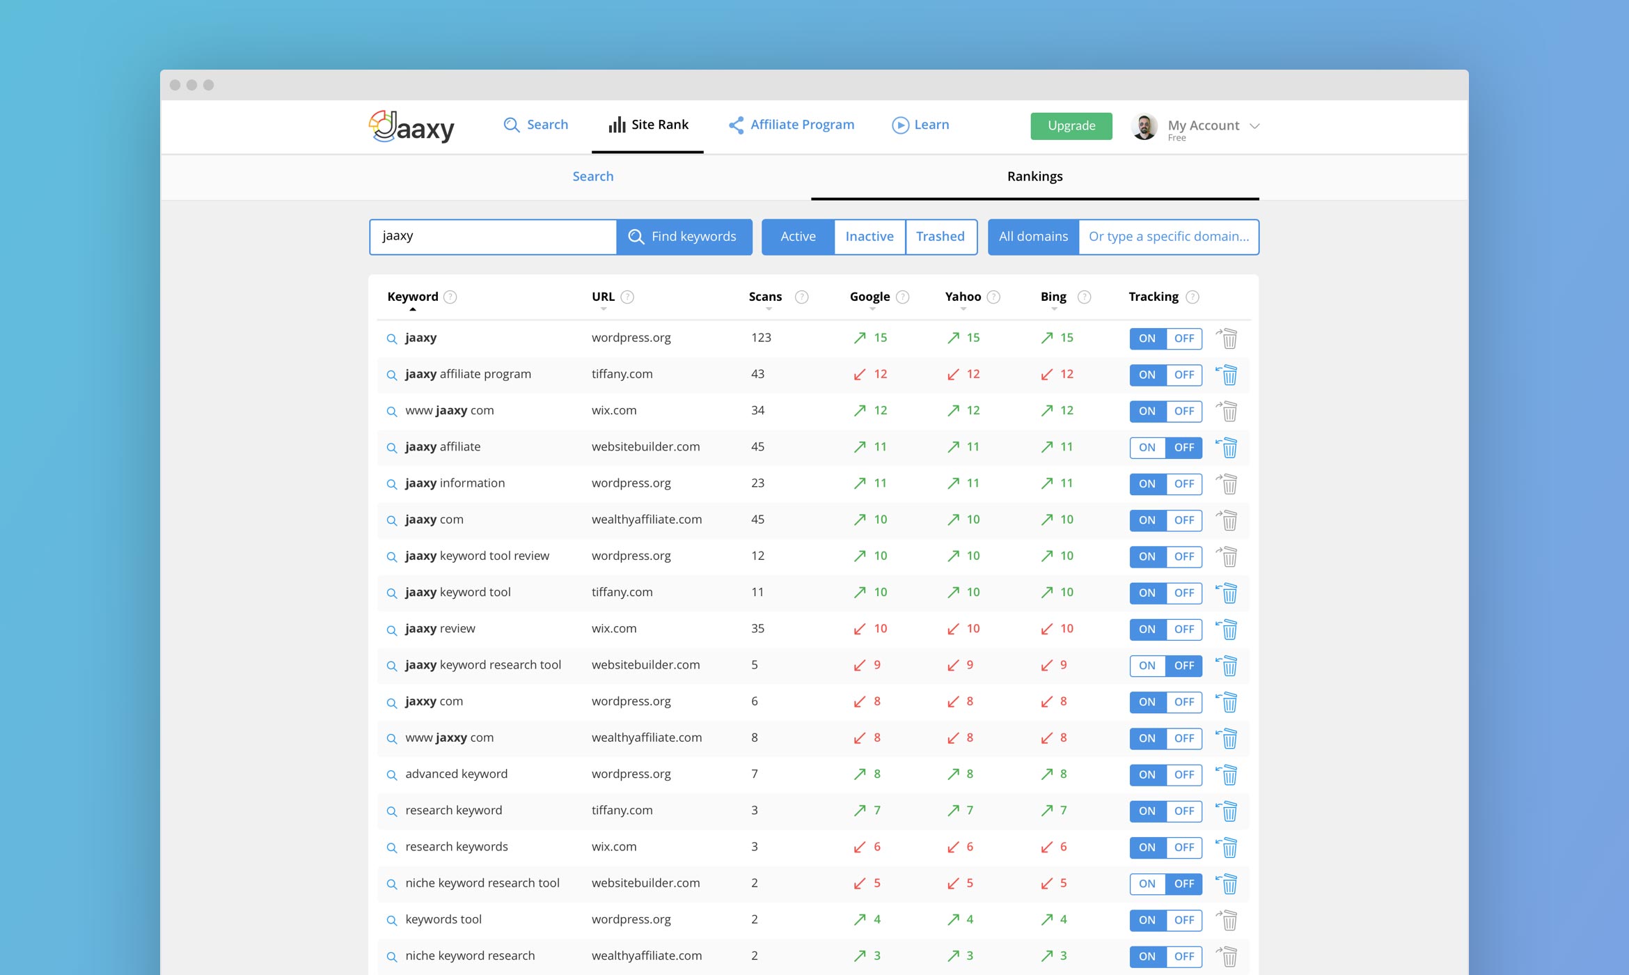
Task: Click the Jaaxy logo
Action: [x=411, y=126]
